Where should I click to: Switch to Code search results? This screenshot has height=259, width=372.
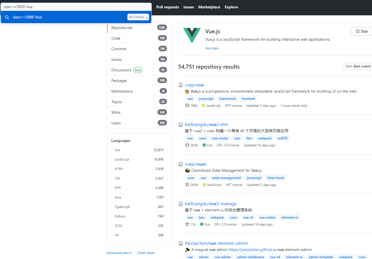[139, 38]
